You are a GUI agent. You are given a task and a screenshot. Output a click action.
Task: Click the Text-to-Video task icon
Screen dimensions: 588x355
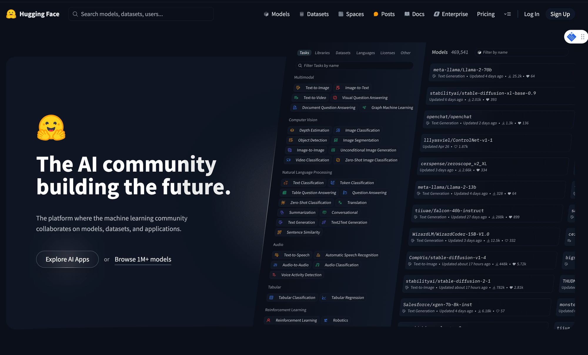coord(296,98)
